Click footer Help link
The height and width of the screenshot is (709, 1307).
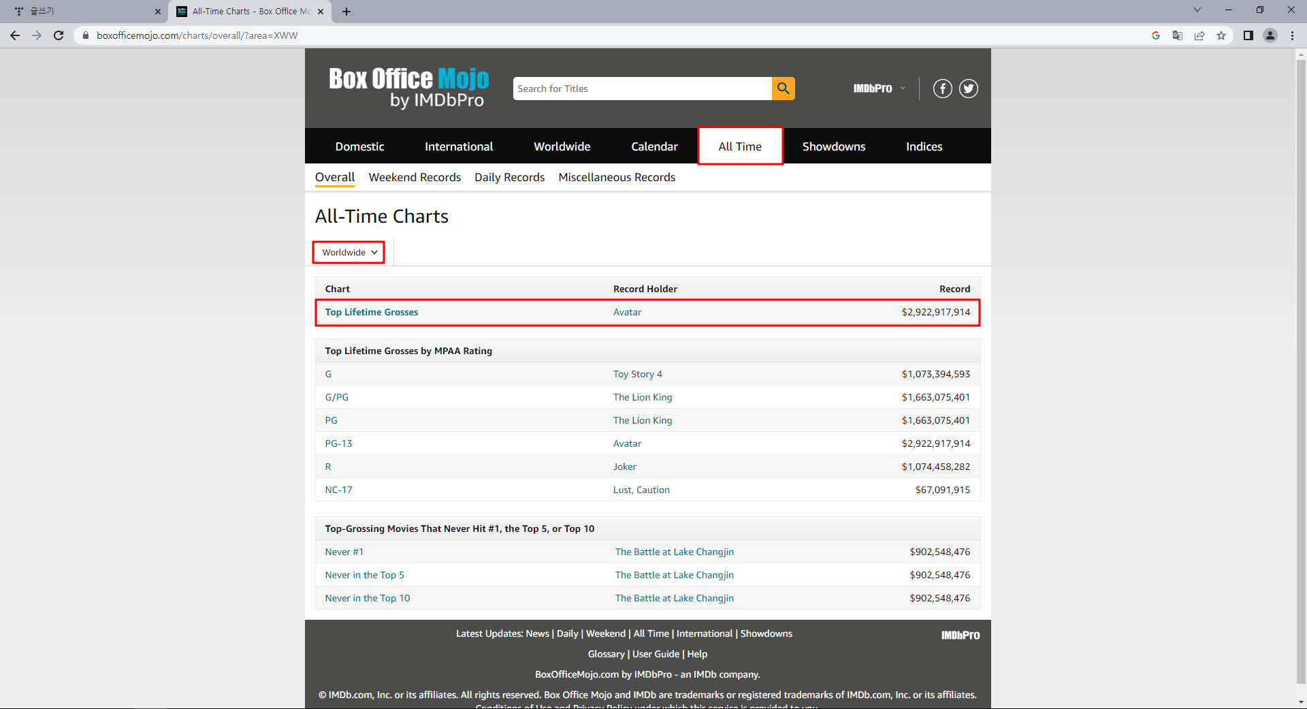coord(697,654)
